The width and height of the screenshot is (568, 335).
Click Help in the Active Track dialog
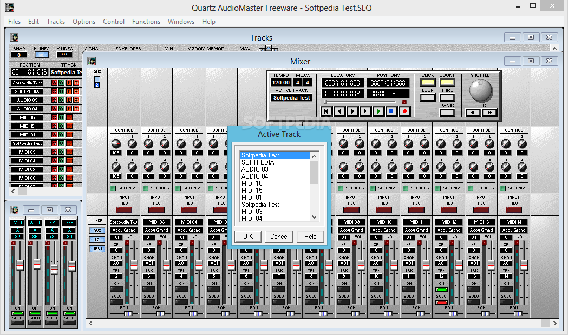[x=310, y=237]
